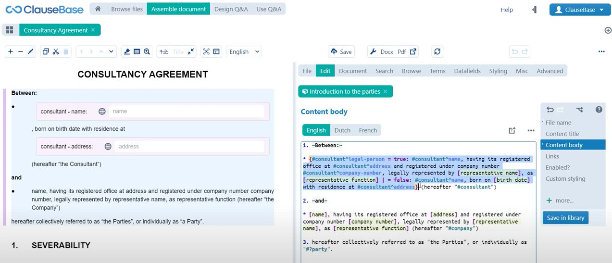
Task: Open the ClauseBase user account dropdown
Action: click(580, 10)
